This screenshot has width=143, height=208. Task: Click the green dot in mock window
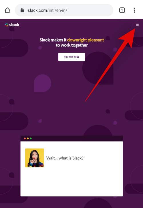31,139
